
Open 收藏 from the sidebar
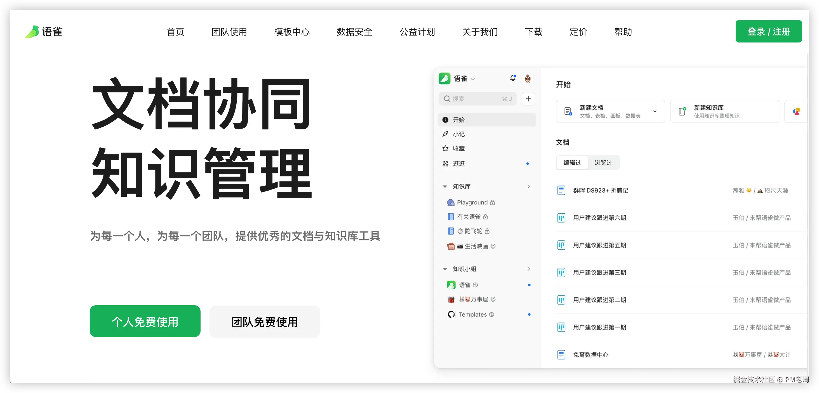(459, 148)
